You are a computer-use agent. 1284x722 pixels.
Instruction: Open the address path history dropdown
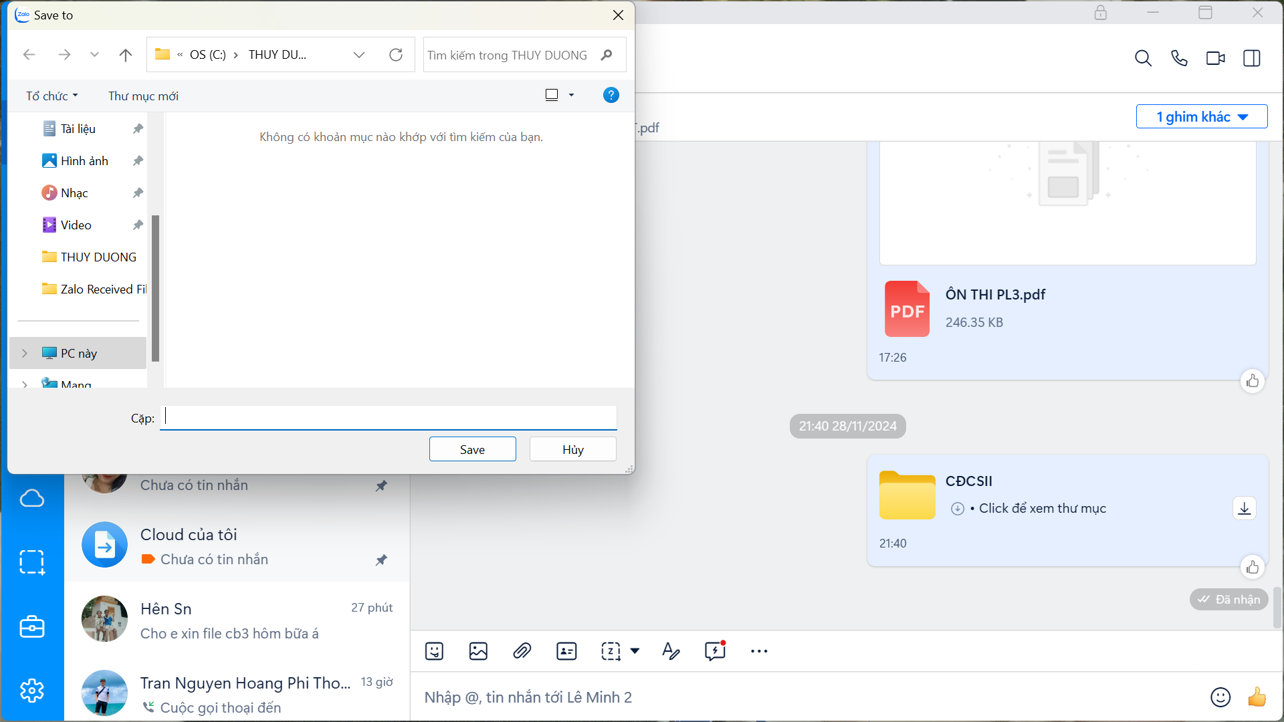359,55
